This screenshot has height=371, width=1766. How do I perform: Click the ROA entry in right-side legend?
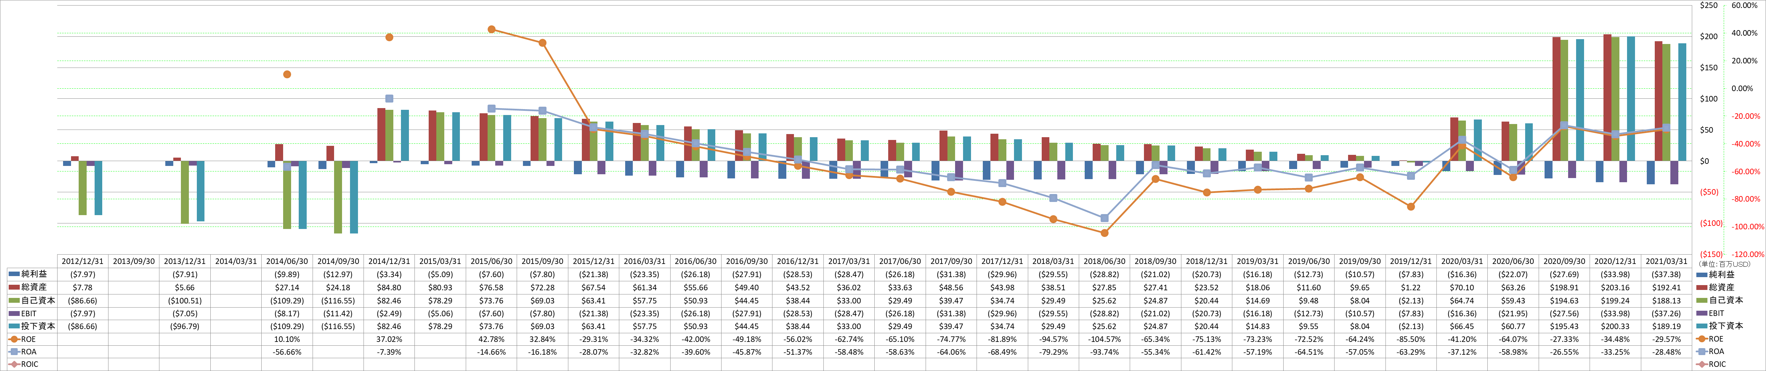tap(1710, 352)
